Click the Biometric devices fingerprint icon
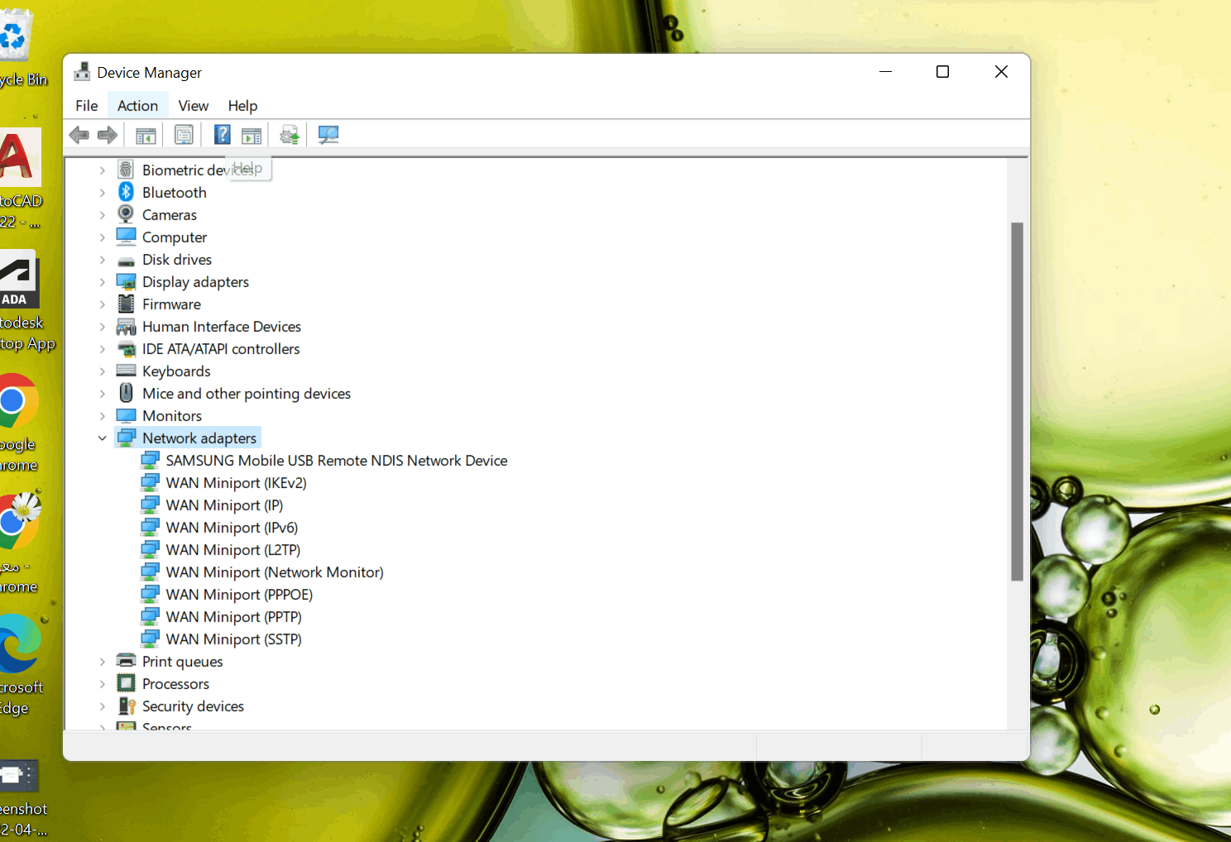The width and height of the screenshot is (1231, 842). coord(126,170)
